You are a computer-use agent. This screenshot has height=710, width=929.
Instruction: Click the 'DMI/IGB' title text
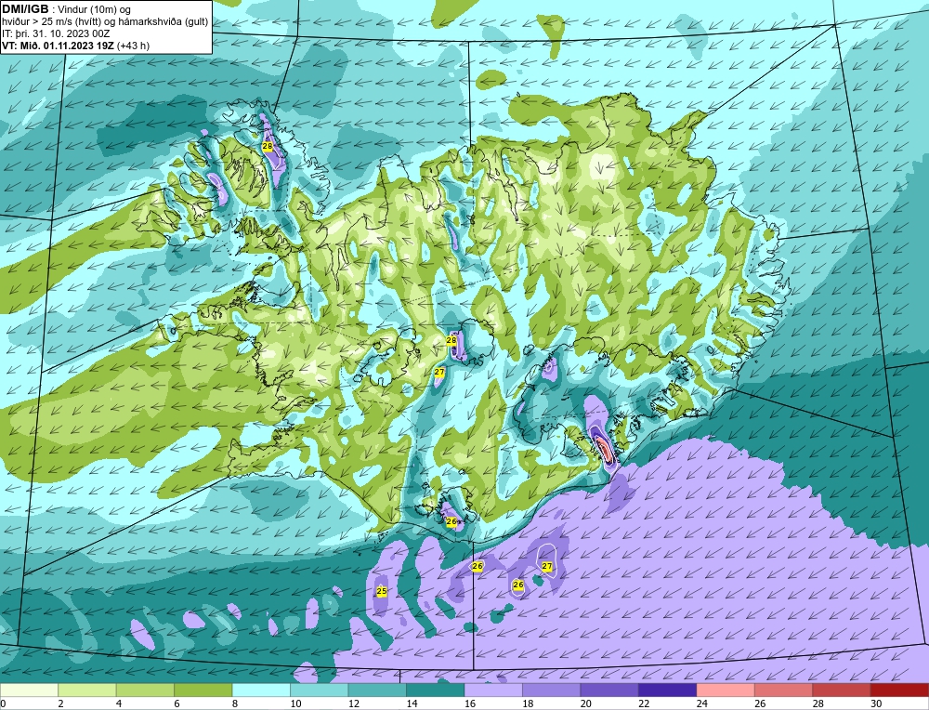point(25,9)
